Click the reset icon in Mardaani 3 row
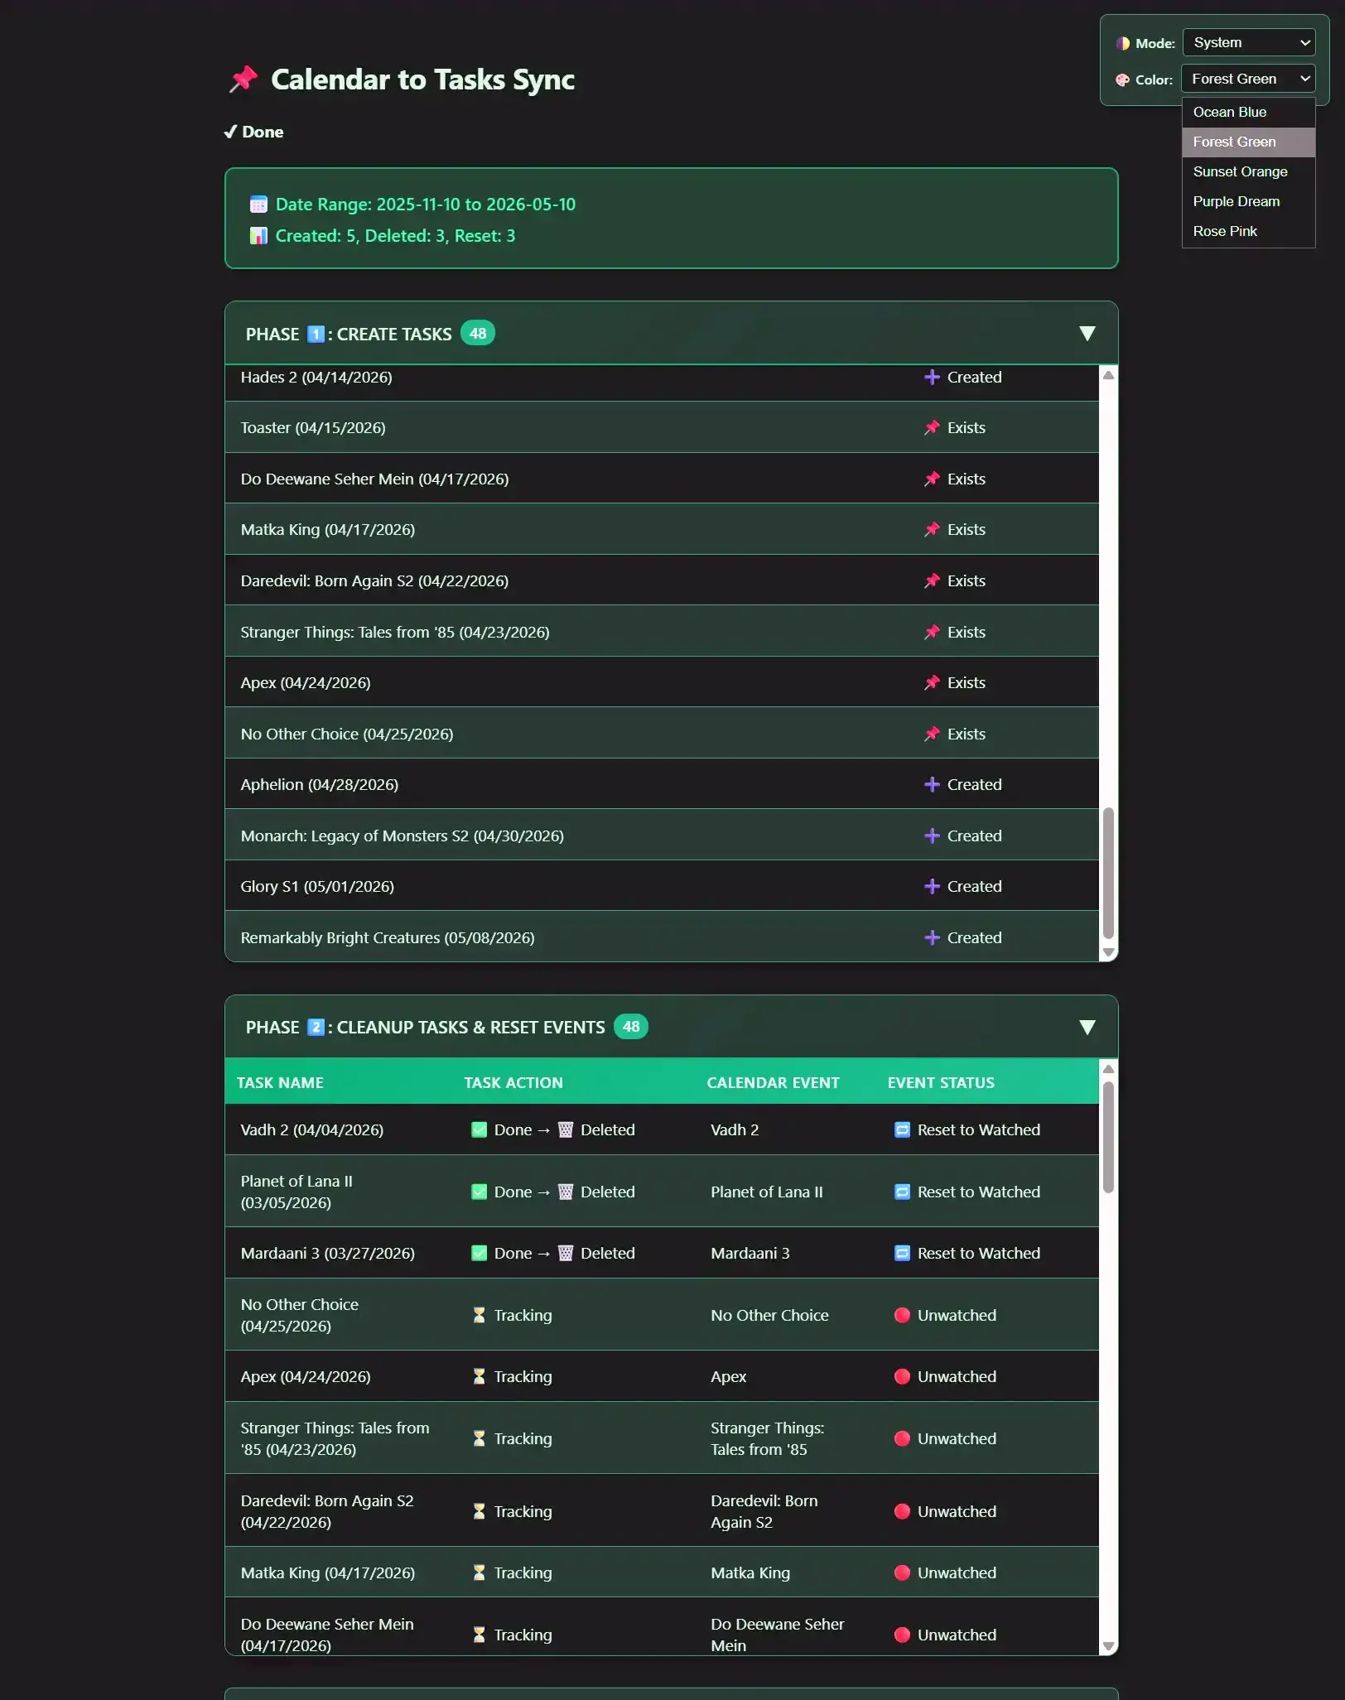 (902, 1254)
